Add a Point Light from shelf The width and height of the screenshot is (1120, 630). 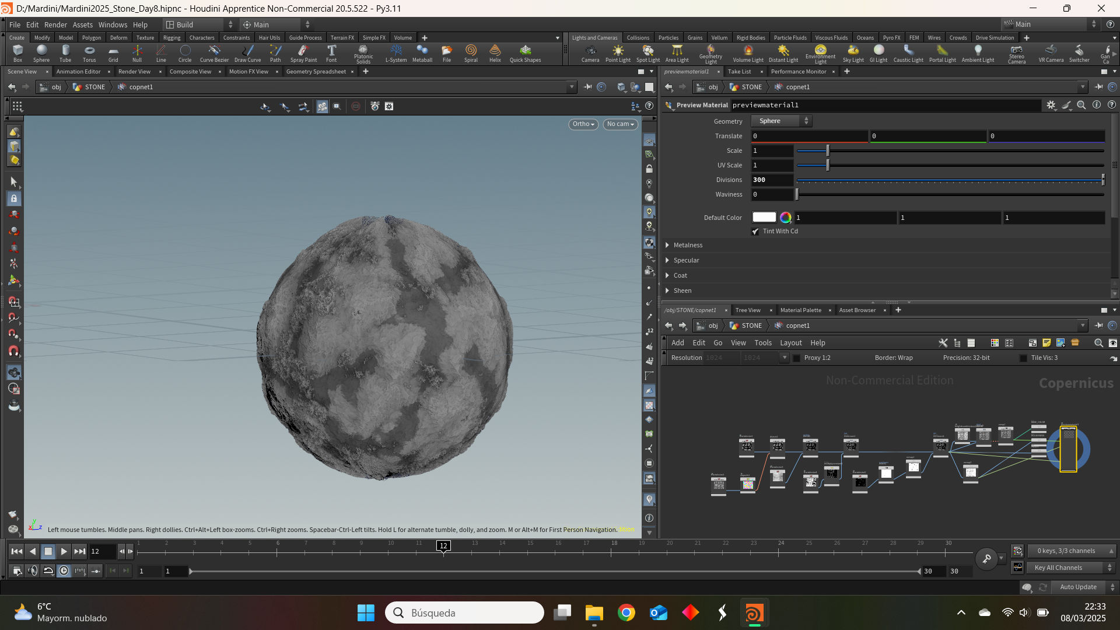coord(618,54)
